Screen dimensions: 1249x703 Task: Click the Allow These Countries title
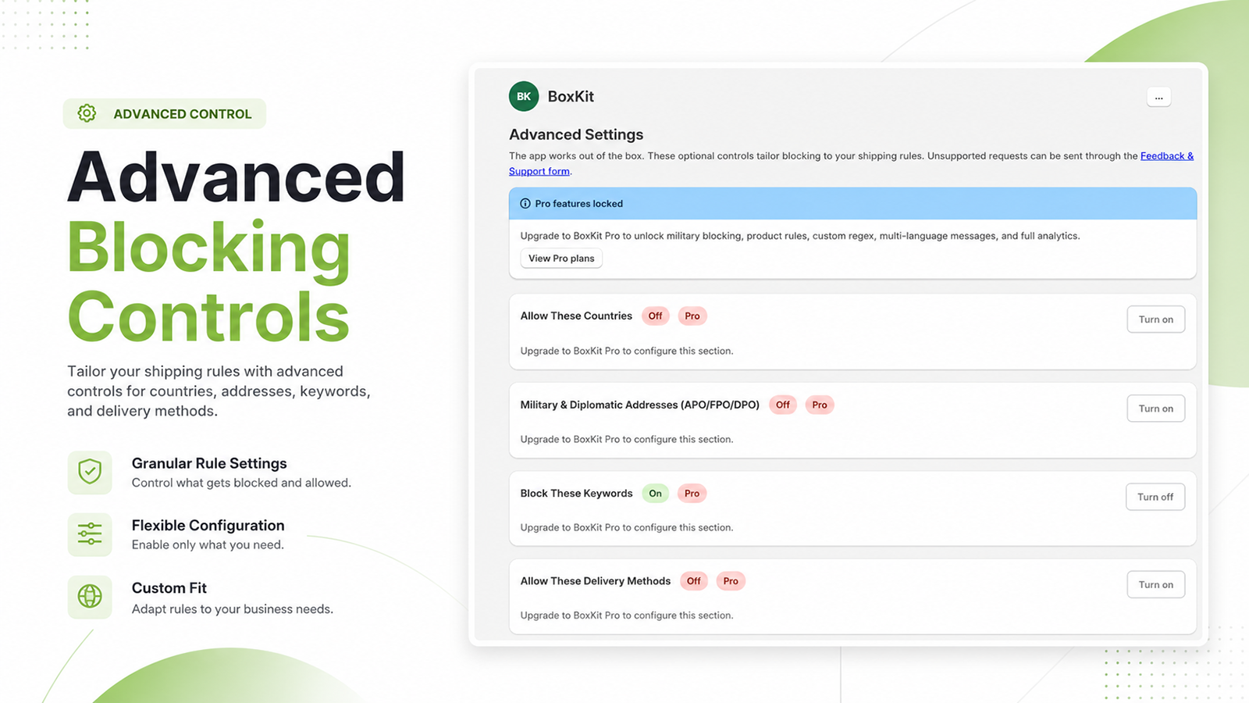[576, 316]
